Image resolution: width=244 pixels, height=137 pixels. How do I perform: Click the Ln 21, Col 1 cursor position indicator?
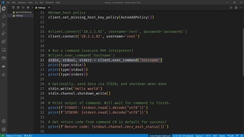(183, 135)
